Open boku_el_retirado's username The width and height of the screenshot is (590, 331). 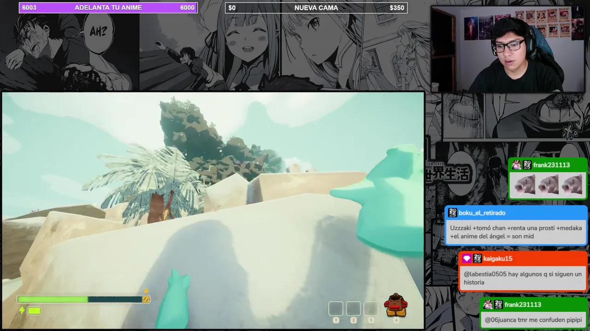pos(482,213)
